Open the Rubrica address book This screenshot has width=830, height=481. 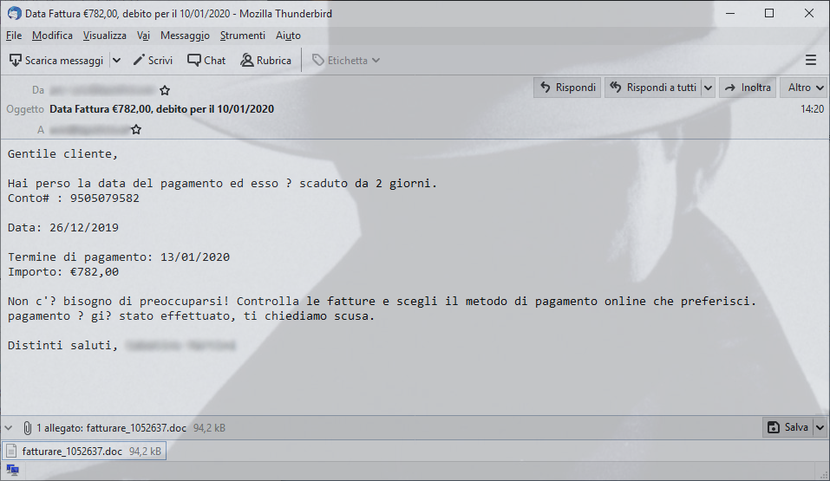265,61
